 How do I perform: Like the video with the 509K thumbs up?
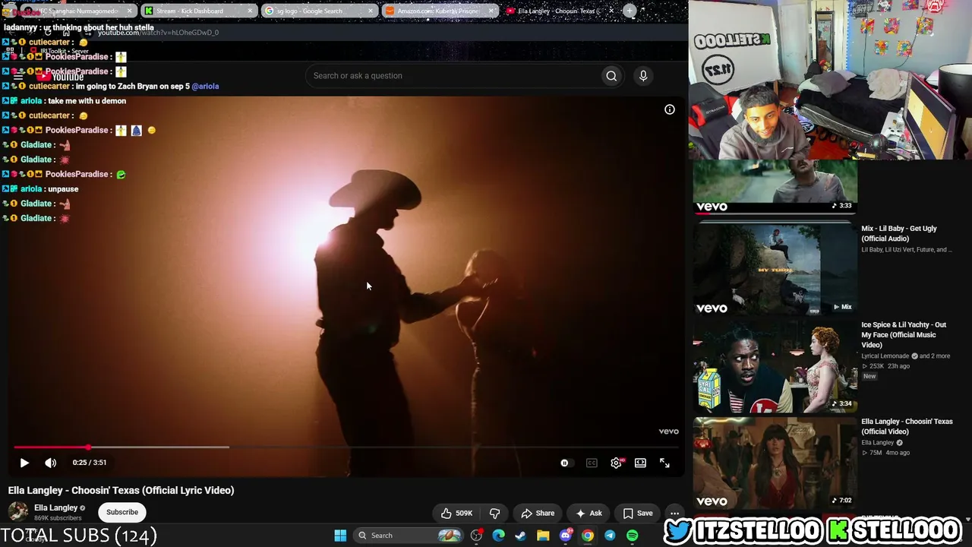(456, 514)
